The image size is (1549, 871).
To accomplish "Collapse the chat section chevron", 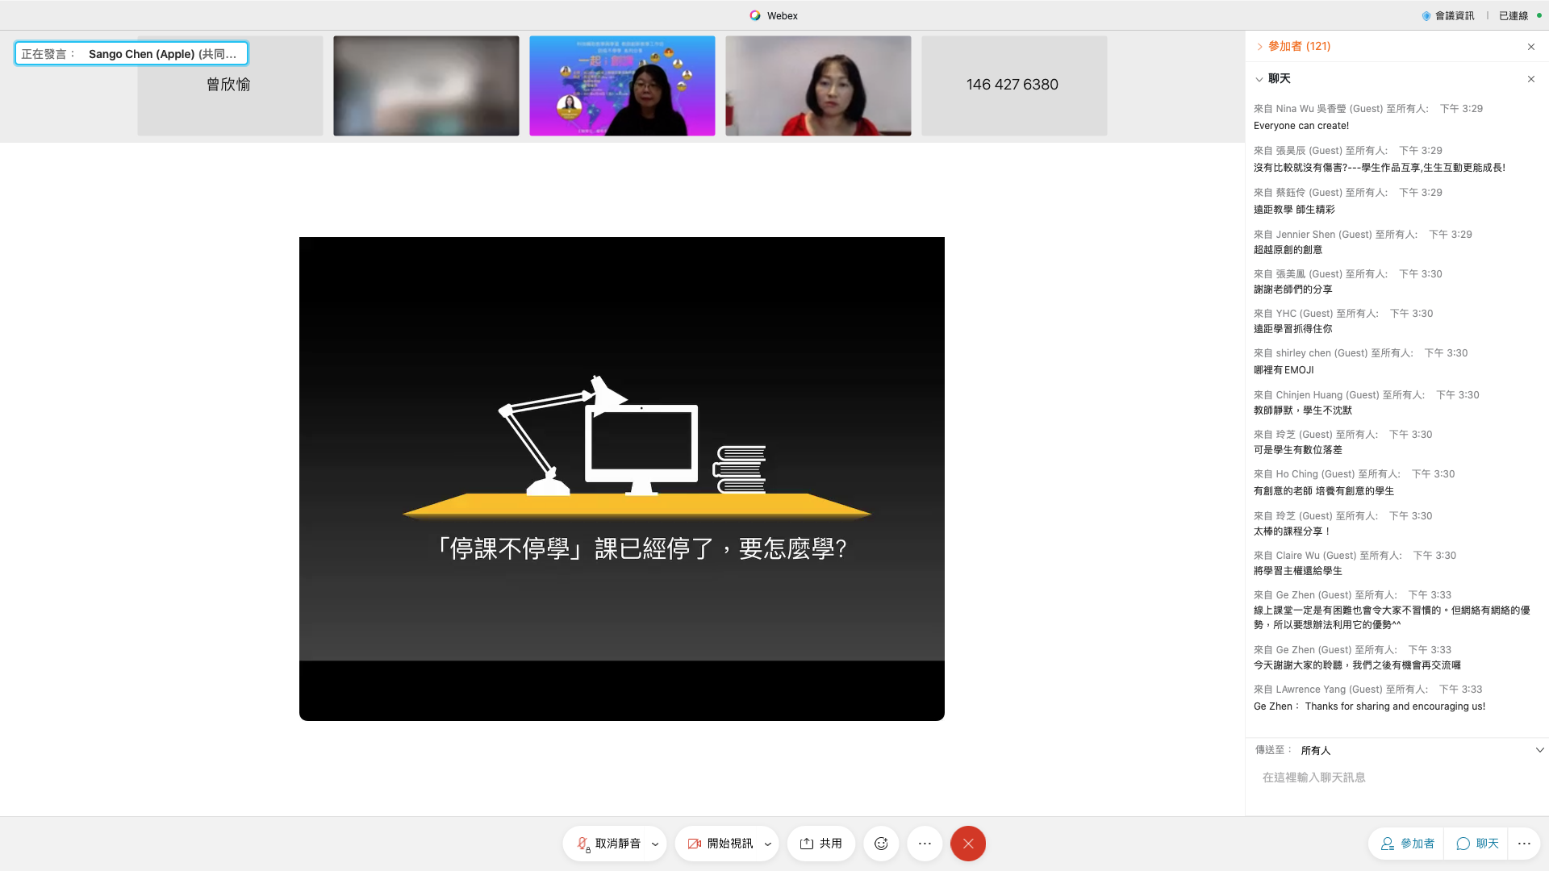I will click(1259, 79).
